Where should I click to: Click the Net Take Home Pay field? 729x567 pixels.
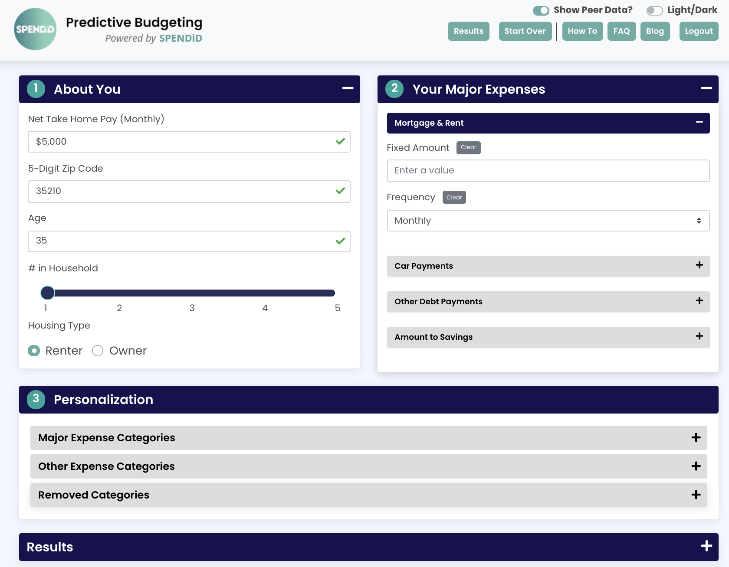coord(189,142)
